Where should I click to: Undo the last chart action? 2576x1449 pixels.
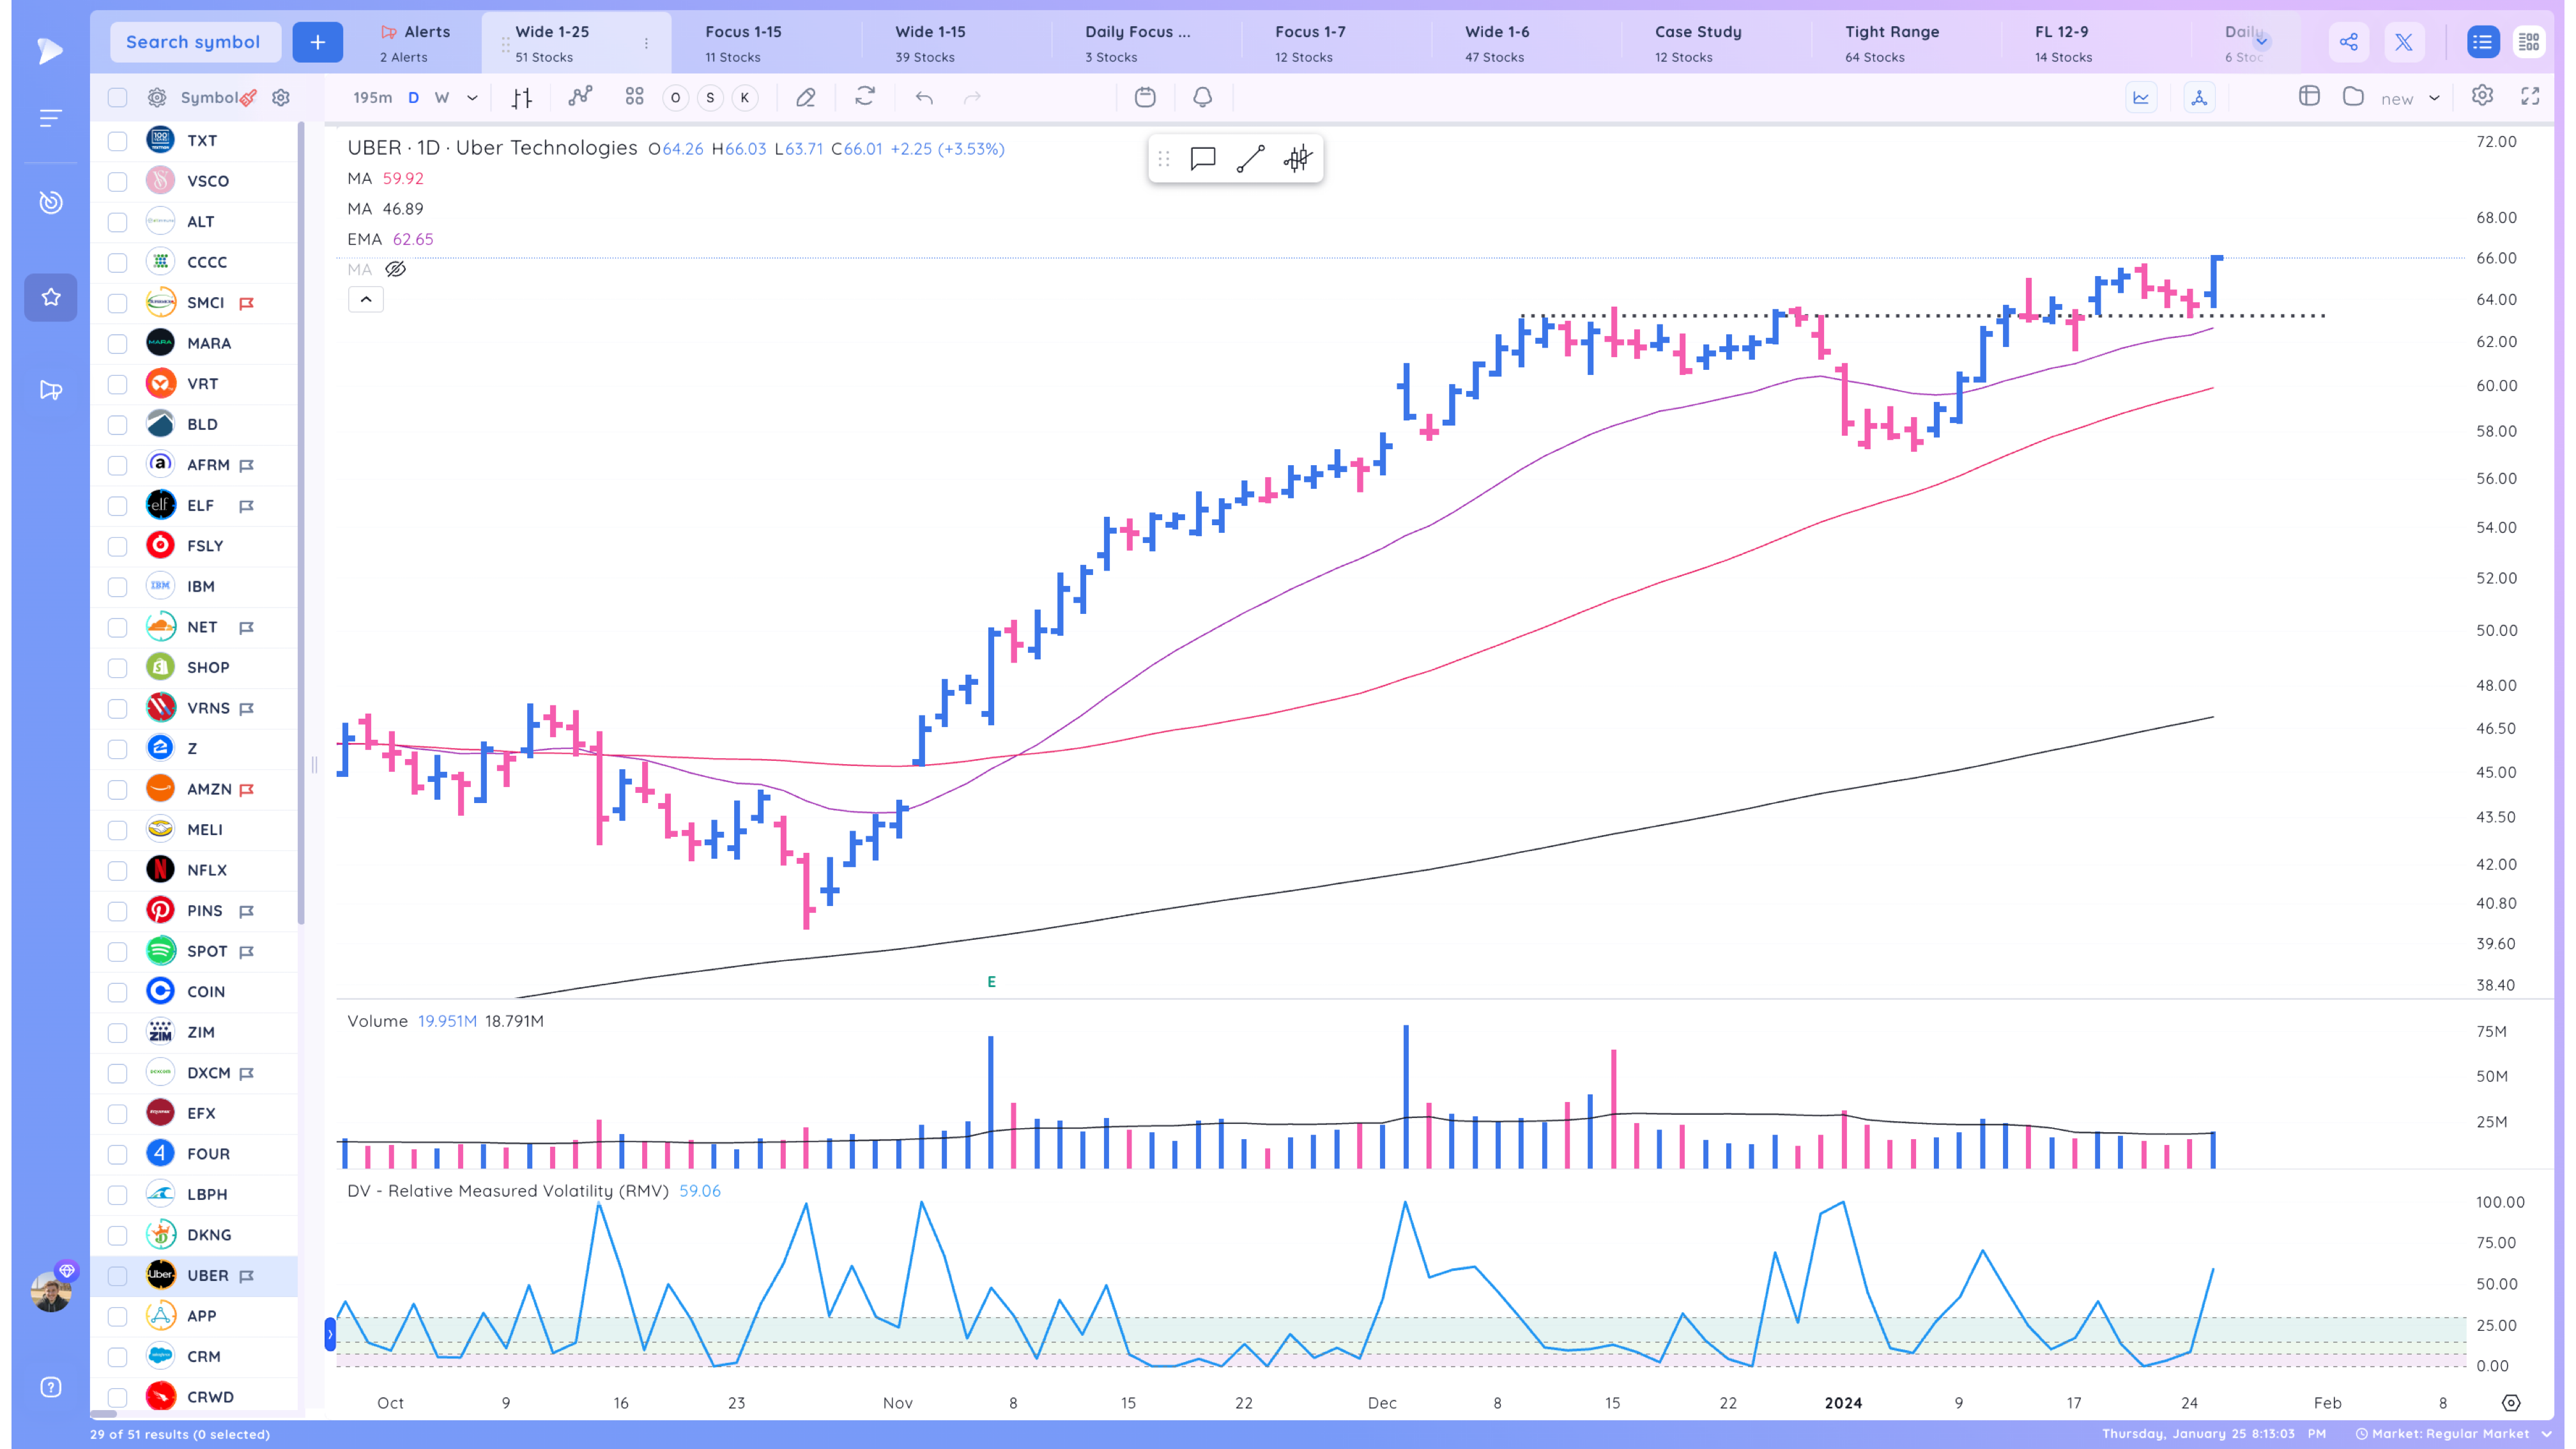pos(924,98)
